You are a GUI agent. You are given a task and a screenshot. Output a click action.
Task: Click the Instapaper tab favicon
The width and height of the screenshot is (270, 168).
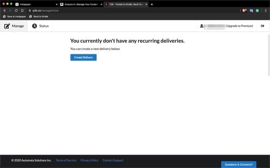click(17, 5)
